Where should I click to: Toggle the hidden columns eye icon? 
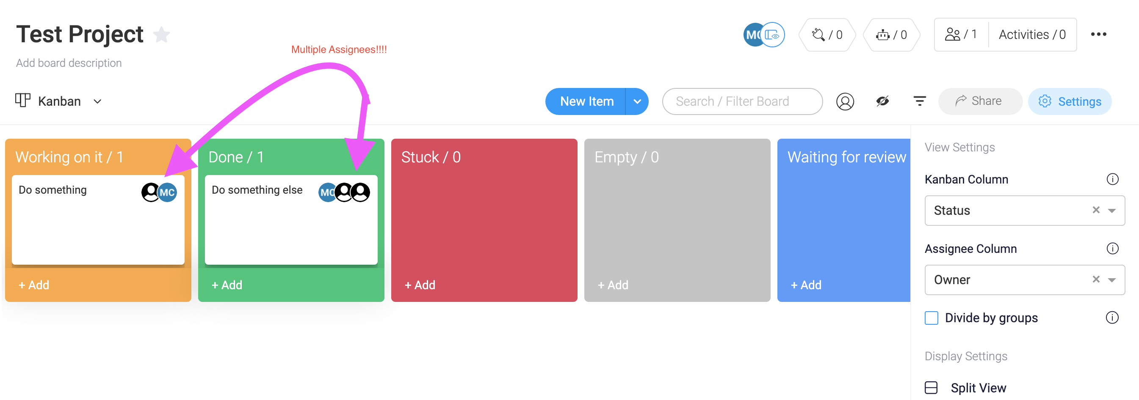pos(882,101)
